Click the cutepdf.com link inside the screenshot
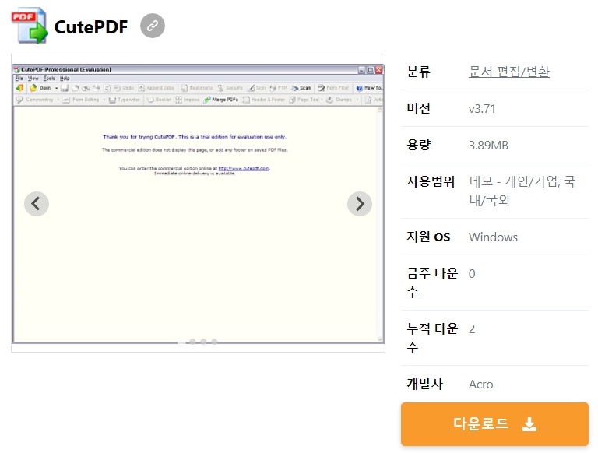The width and height of the screenshot is (598, 453). point(244,168)
